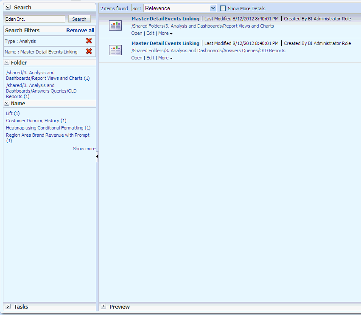
Task: Click Edit link for first result
Action: pyautogui.click(x=150, y=34)
